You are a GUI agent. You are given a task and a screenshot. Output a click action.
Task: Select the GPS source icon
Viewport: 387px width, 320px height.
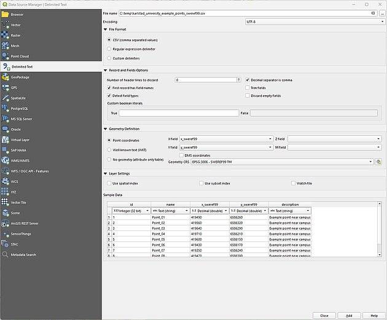tap(5, 87)
